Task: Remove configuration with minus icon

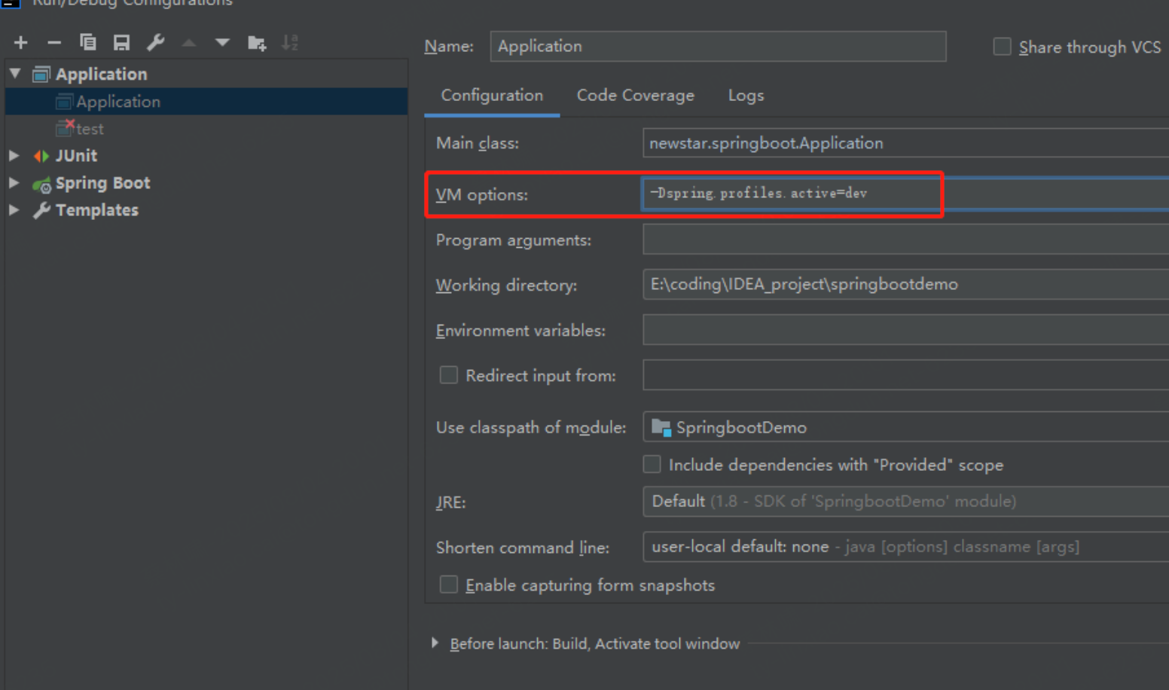Action: coord(54,43)
